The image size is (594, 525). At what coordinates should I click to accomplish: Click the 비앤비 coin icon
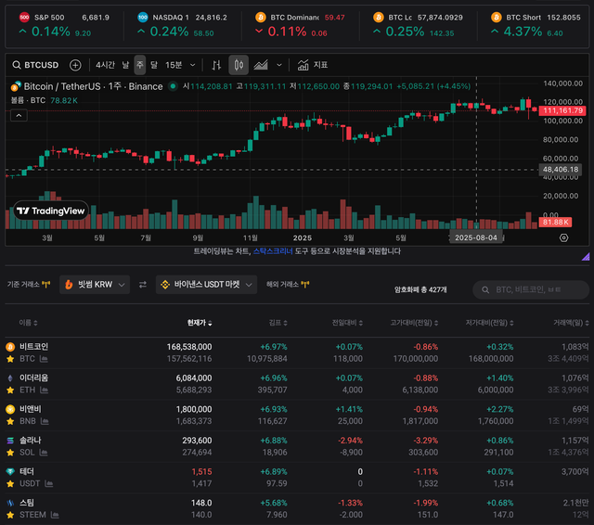point(10,409)
